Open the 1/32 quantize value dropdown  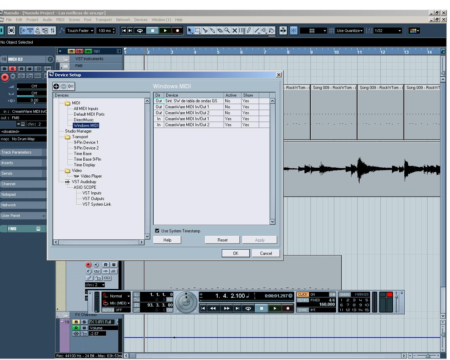(388, 31)
